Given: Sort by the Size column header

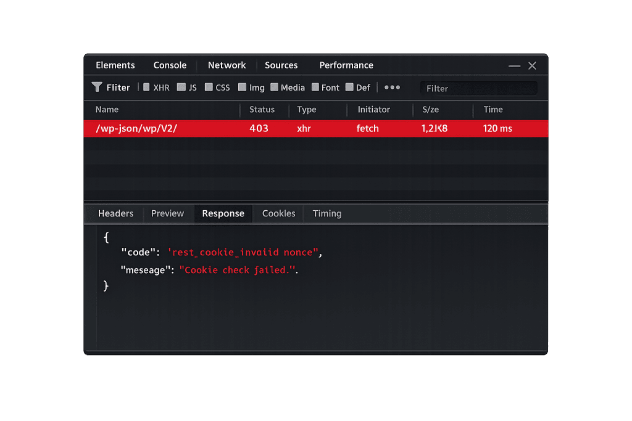Looking at the screenshot, I should [x=430, y=110].
